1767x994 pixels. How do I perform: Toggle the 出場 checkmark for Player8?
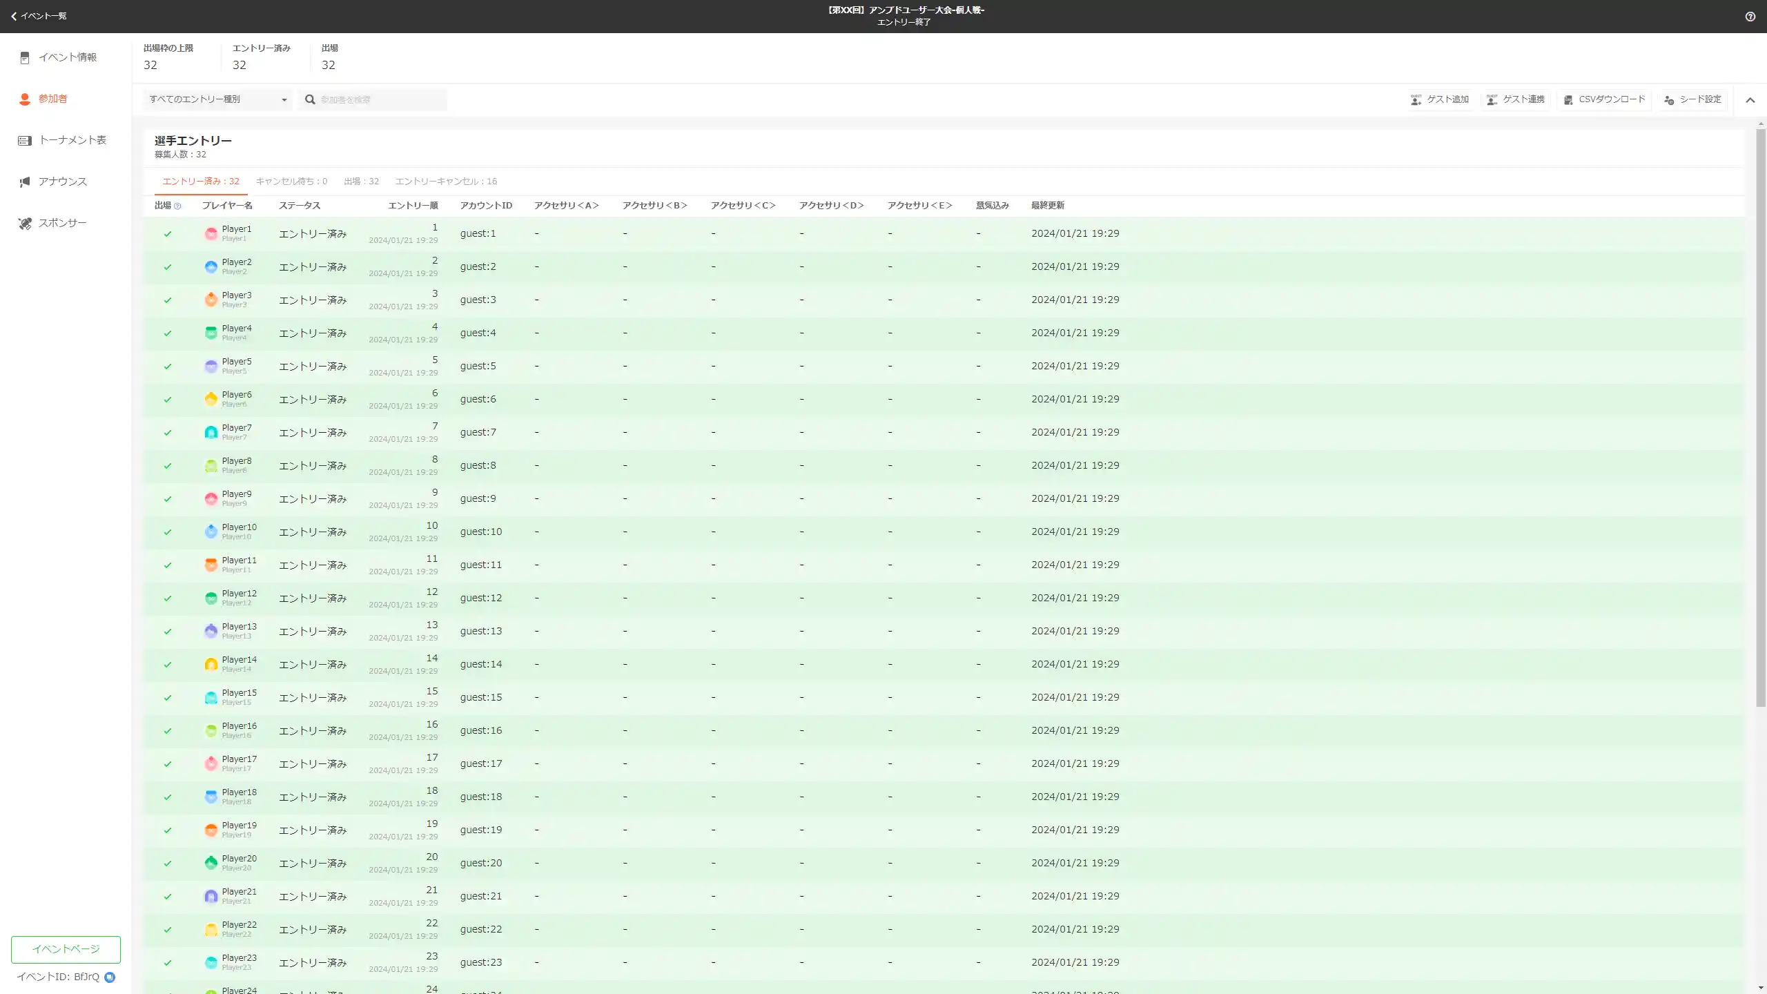(x=167, y=466)
